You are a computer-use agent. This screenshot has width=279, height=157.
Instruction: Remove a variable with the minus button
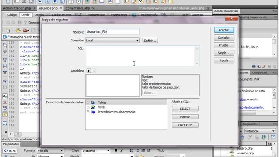point(94,71)
